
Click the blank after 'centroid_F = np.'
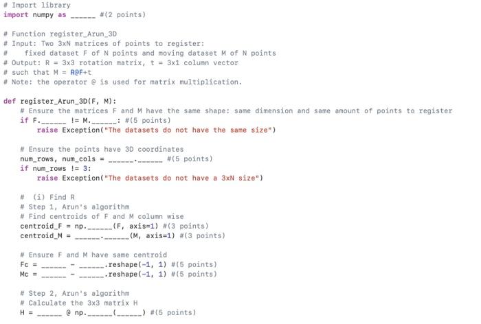pos(100,227)
